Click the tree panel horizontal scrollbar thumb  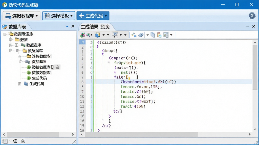[x=33, y=134]
